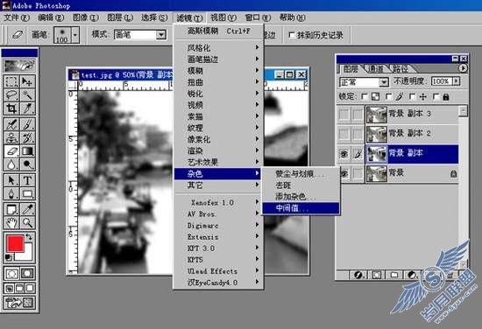Select the Lasso tool
Screen dimensions: 482x329
click(x=11, y=94)
